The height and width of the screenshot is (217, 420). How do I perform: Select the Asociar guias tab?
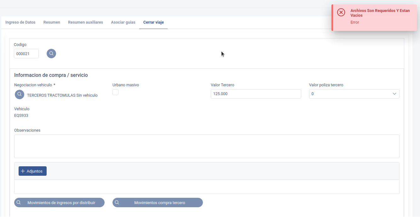pos(123,22)
